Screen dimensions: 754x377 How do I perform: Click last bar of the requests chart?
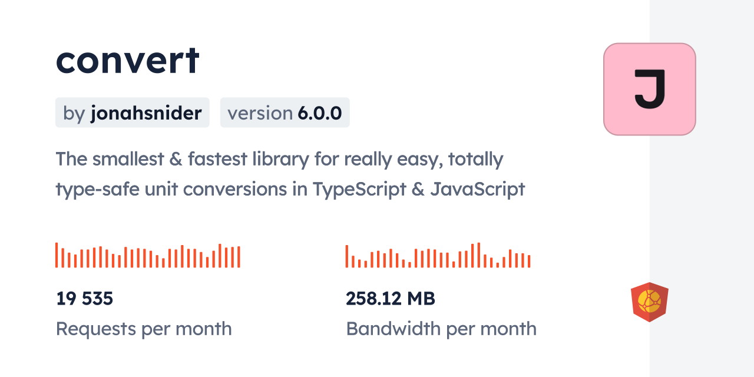(239, 257)
